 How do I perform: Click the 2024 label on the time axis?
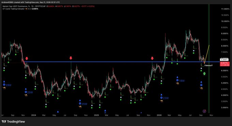(33, 115)
